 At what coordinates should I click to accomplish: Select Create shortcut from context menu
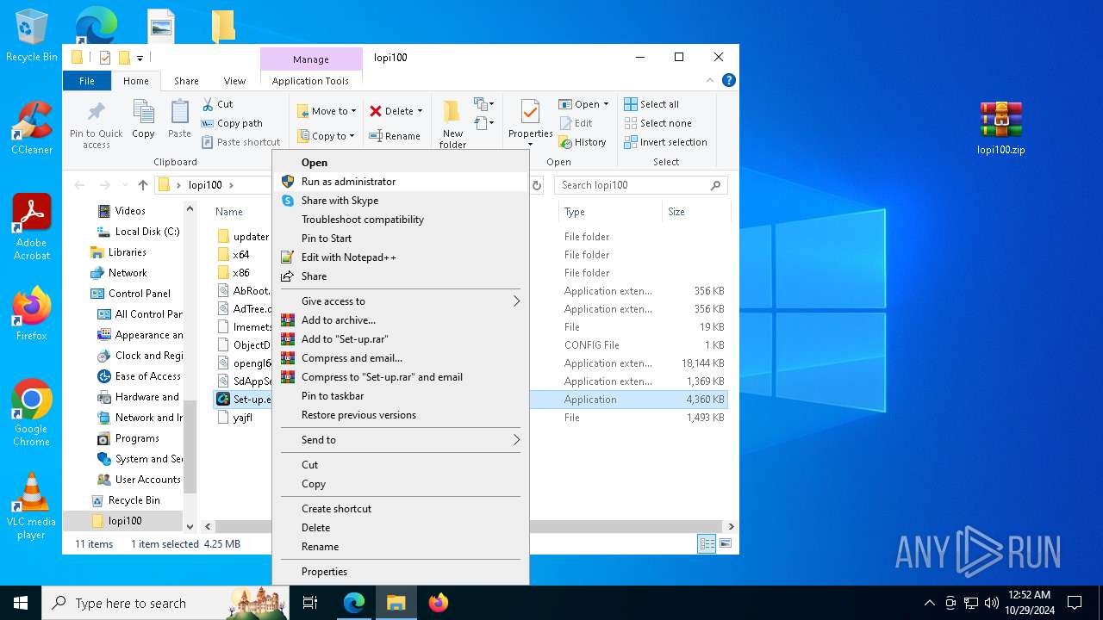coord(400,509)
